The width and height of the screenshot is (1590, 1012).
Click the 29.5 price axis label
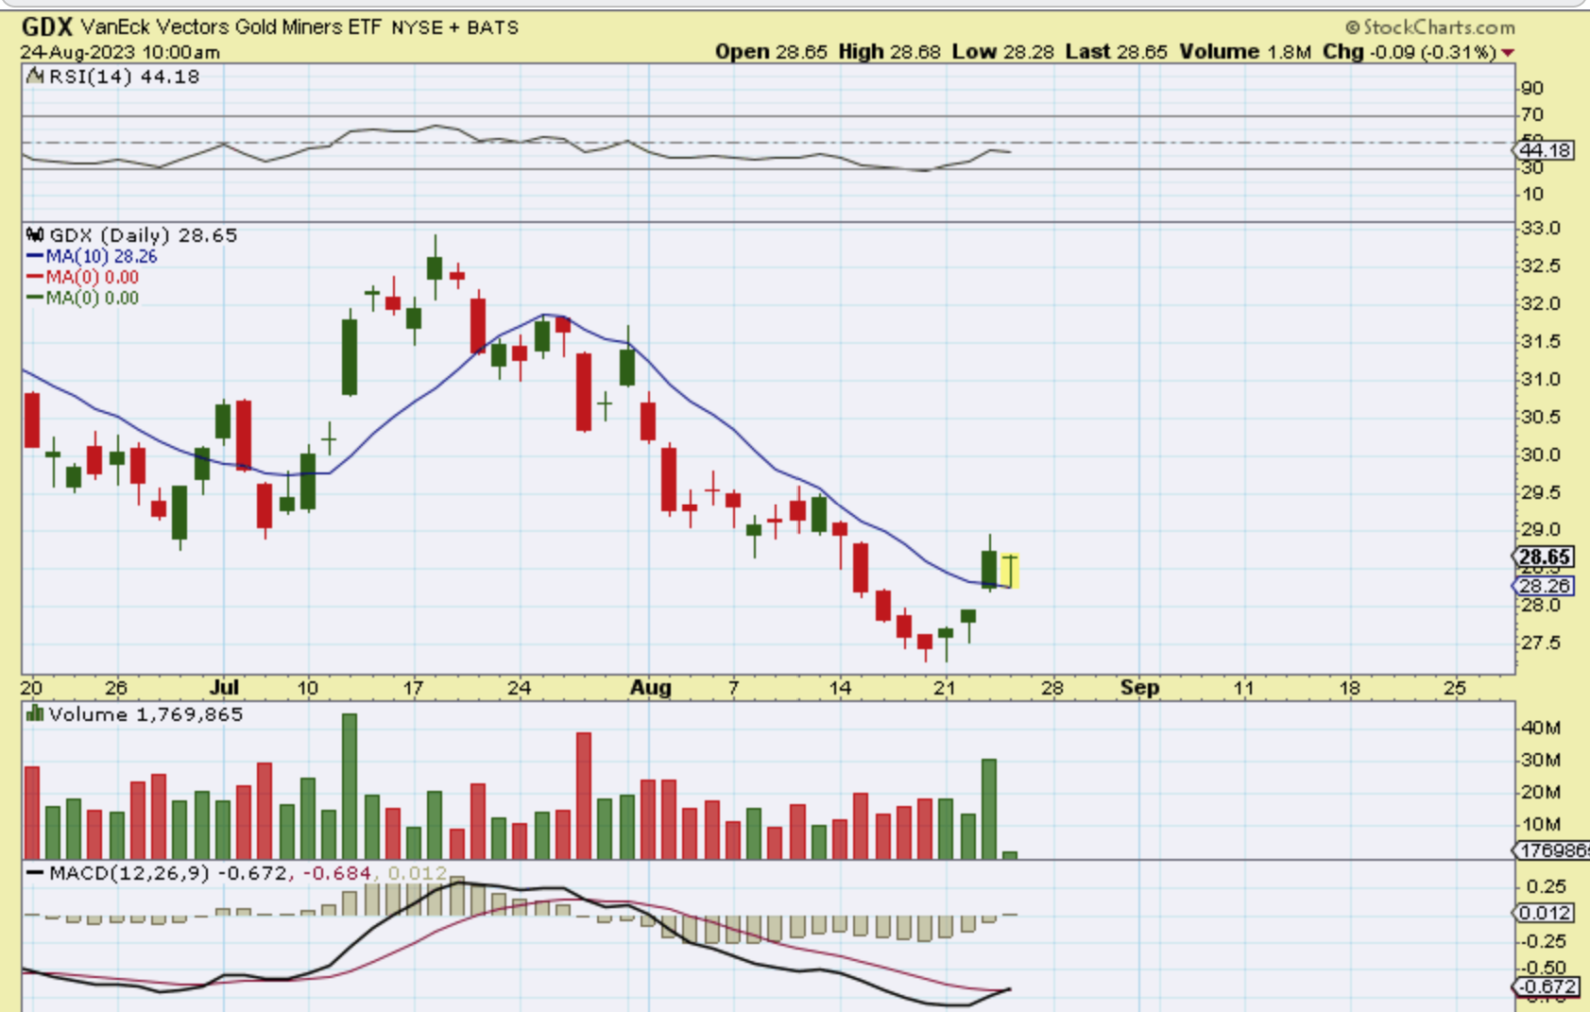(1540, 492)
